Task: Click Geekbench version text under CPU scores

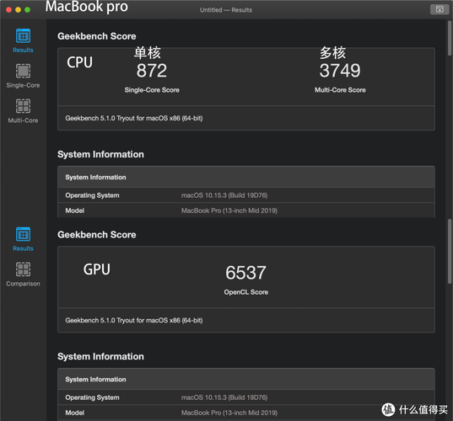Action: point(134,118)
